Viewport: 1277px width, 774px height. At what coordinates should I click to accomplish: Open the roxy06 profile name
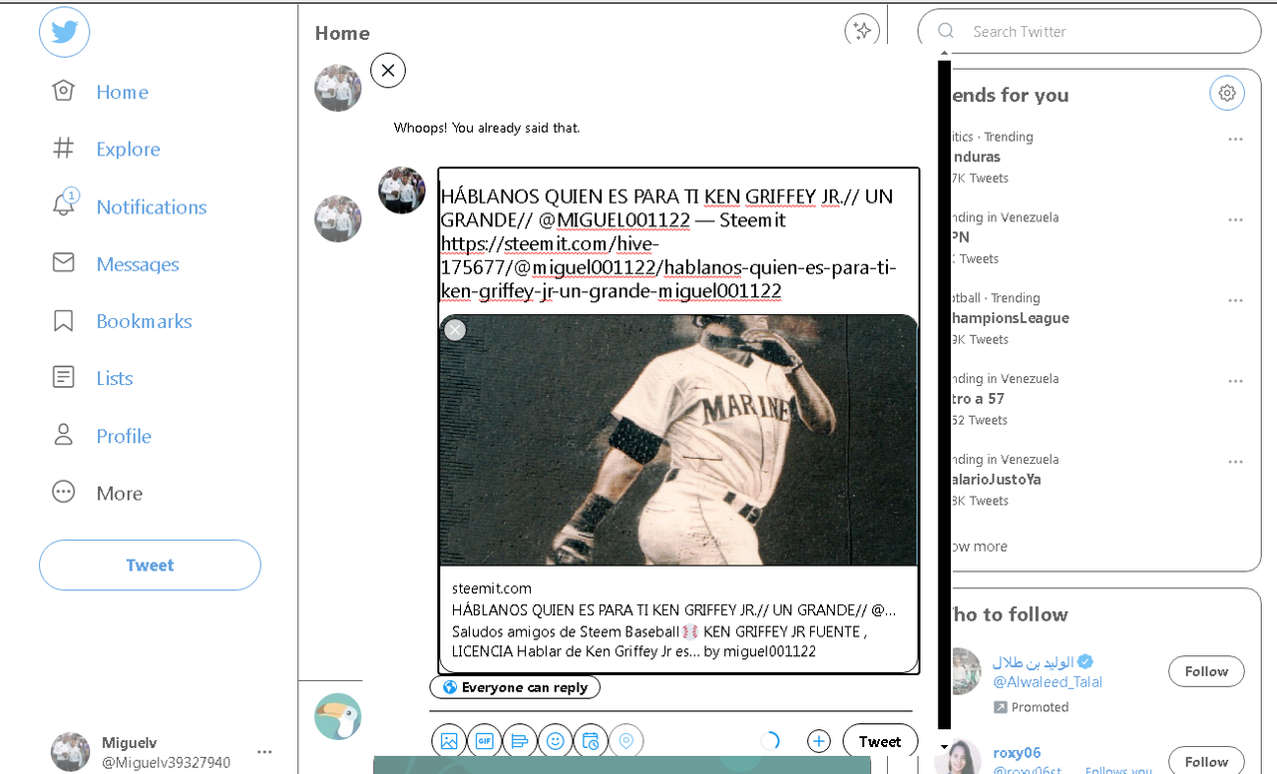click(x=1017, y=752)
